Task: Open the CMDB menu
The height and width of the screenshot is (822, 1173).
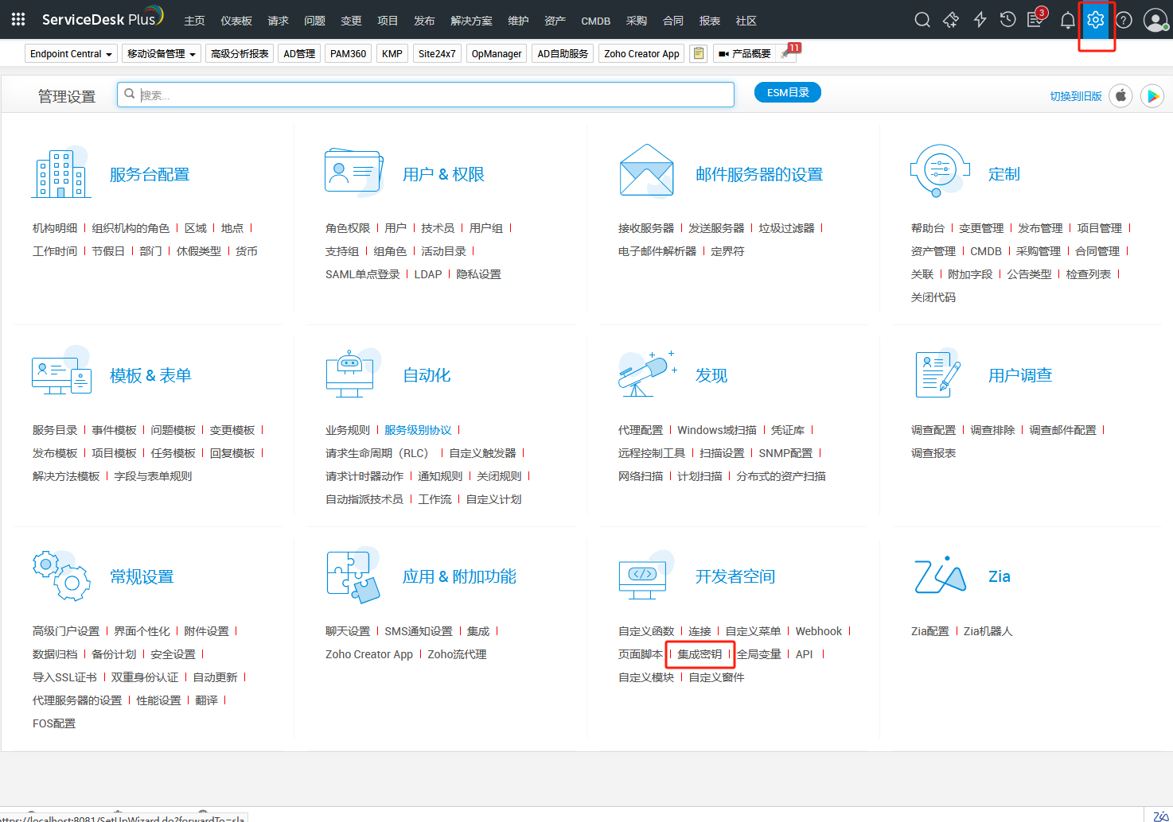Action: click(596, 21)
